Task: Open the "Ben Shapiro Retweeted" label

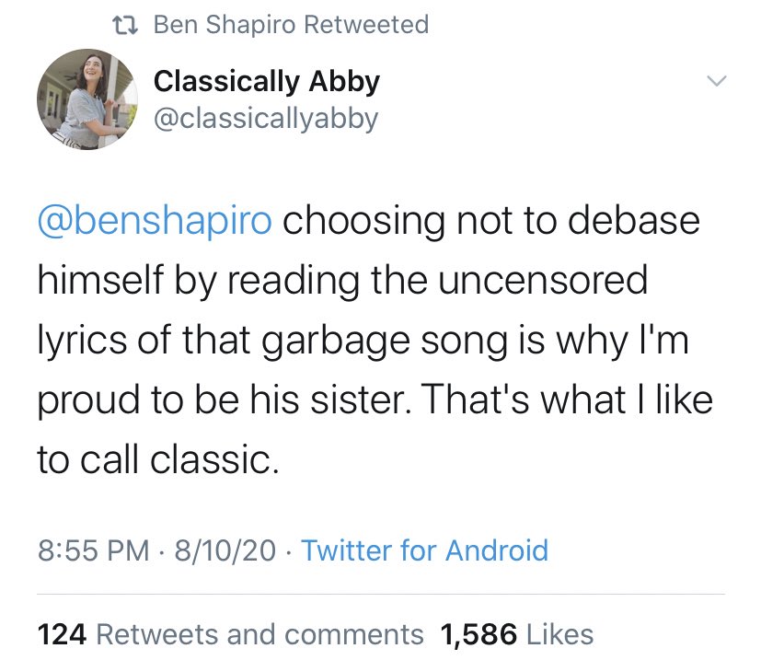Action: point(291,25)
